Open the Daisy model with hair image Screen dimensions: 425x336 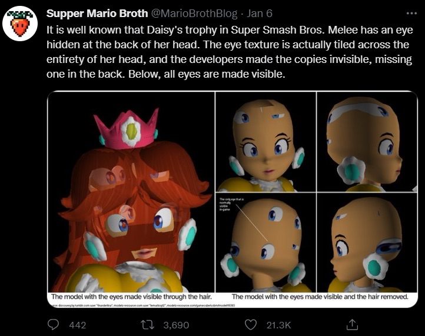click(131, 192)
